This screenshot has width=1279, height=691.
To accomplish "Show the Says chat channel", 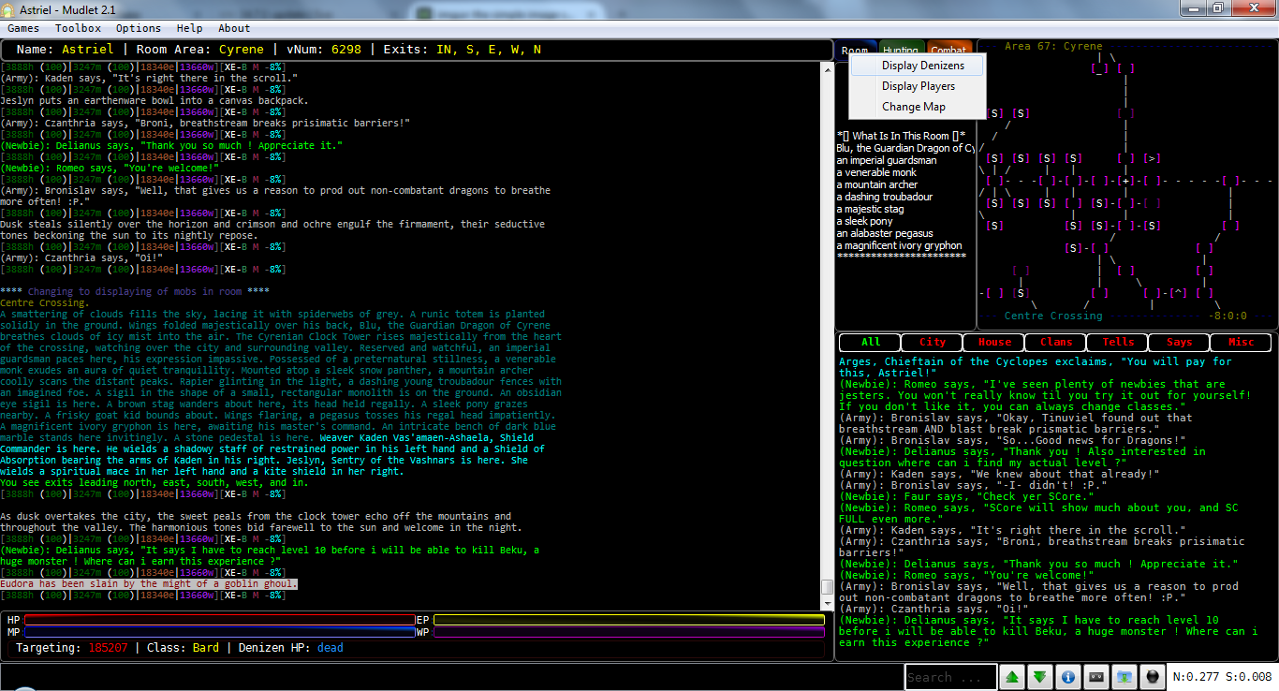I will pyautogui.click(x=1180, y=343).
